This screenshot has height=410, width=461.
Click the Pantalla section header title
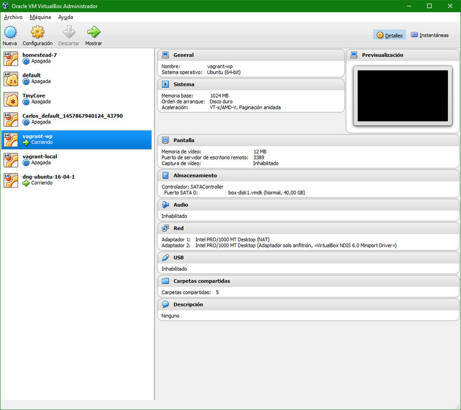pyautogui.click(x=184, y=140)
